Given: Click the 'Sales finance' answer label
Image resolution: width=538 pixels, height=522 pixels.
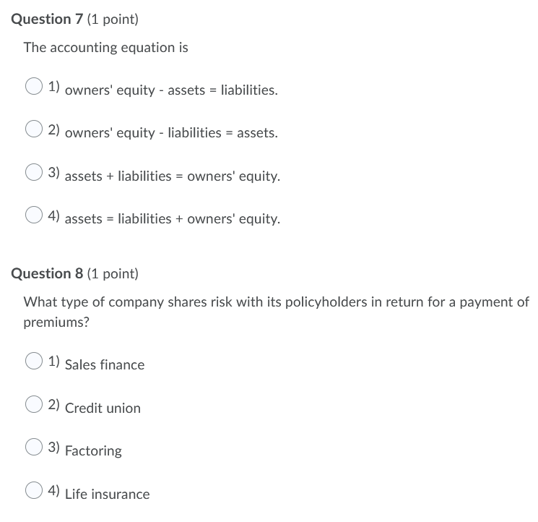Looking at the screenshot, I should tap(105, 364).
